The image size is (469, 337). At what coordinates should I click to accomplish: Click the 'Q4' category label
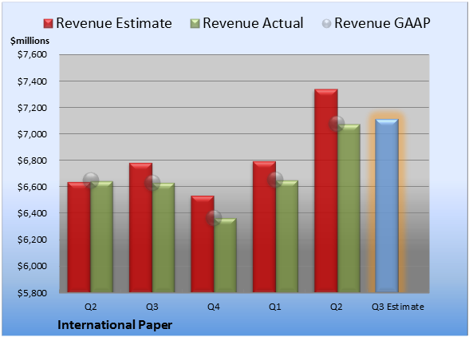pyautogui.click(x=214, y=307)
